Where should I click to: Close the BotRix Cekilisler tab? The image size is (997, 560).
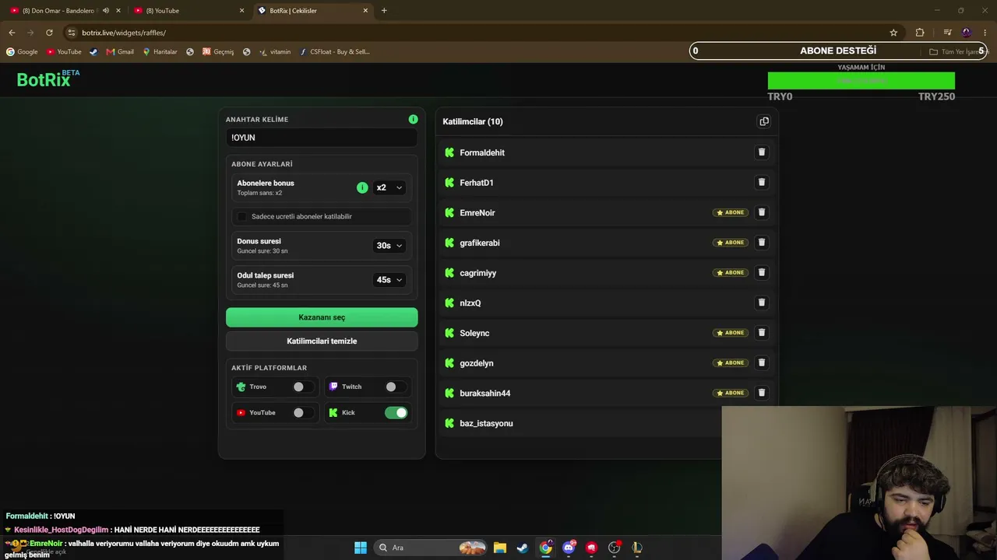click(x=365, y=11)
